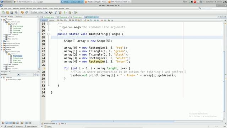Image resolution: width=227 pixels, height=128 pixels.
Task: Run the project with green play icon
Action: pyautogui.click(x=65, y=12)
